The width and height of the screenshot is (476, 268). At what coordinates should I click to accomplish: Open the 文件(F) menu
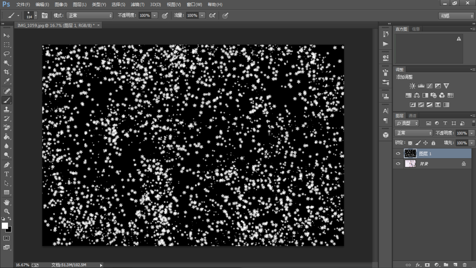pyautogui.click(x=23, y=5)
